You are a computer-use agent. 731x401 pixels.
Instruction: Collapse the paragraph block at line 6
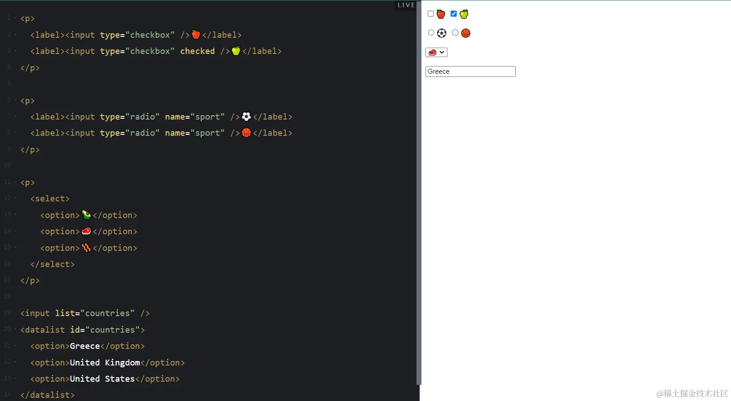(x=15, y=100)
